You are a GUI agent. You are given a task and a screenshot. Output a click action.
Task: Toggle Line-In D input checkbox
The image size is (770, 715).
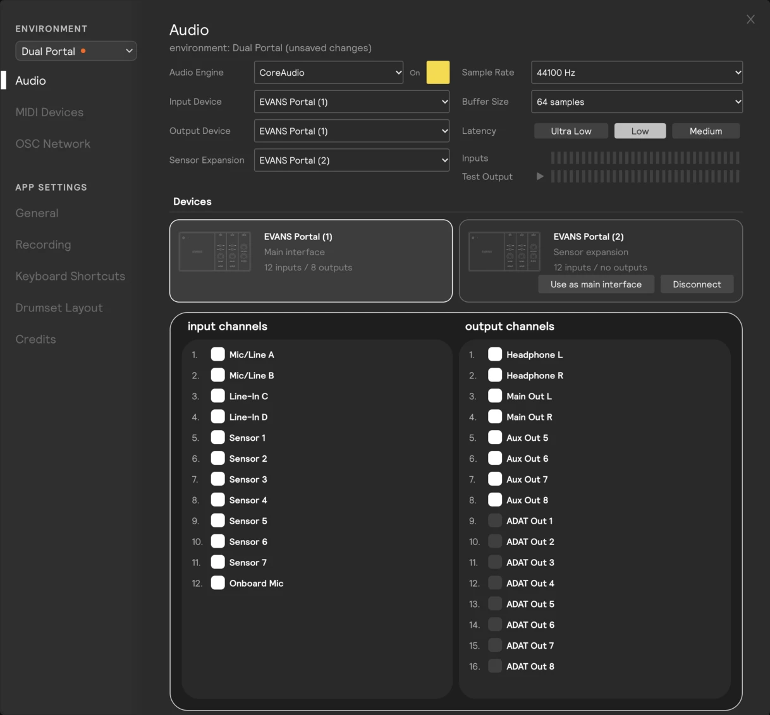pos(217,417)
